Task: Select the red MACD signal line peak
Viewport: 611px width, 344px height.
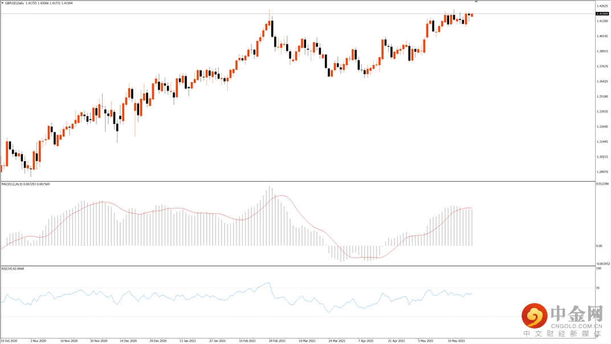Action: tap(282, 195)
